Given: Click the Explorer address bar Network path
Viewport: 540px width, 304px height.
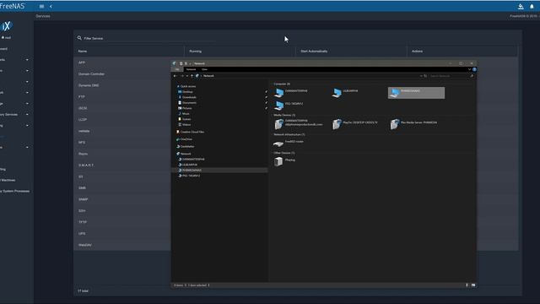Looking at the screenshot, I should (208, 76).
